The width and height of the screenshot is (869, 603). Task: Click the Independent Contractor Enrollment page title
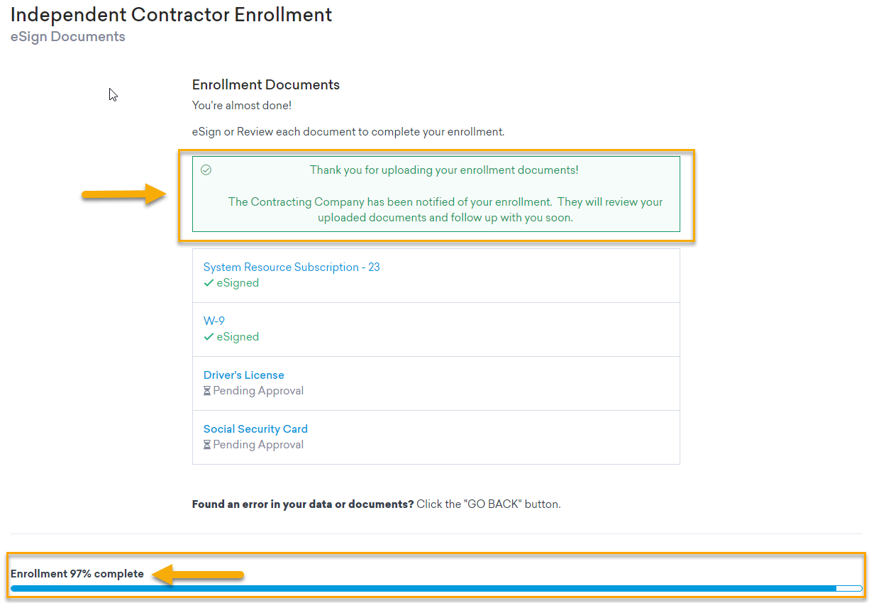tap(171, 14)
